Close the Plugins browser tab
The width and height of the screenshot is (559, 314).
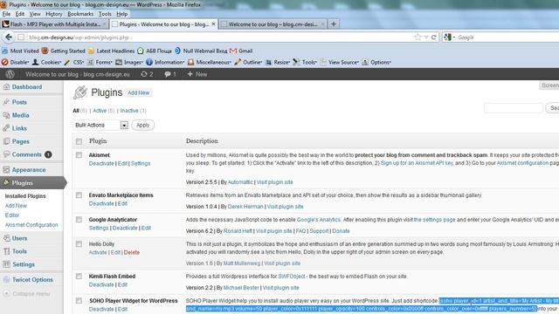pyautogui.click(x=213, y=24)
